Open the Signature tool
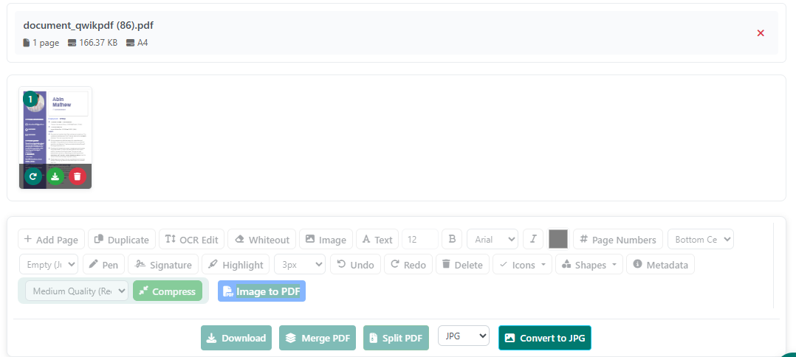The image size is (796, 357). pyautogui.click(x=163, y=265)
